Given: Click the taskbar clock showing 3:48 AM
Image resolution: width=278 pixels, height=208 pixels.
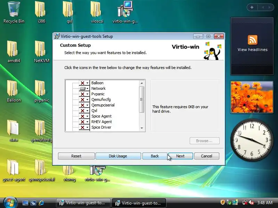Looking at the screenshot, I should click(265, 202).
